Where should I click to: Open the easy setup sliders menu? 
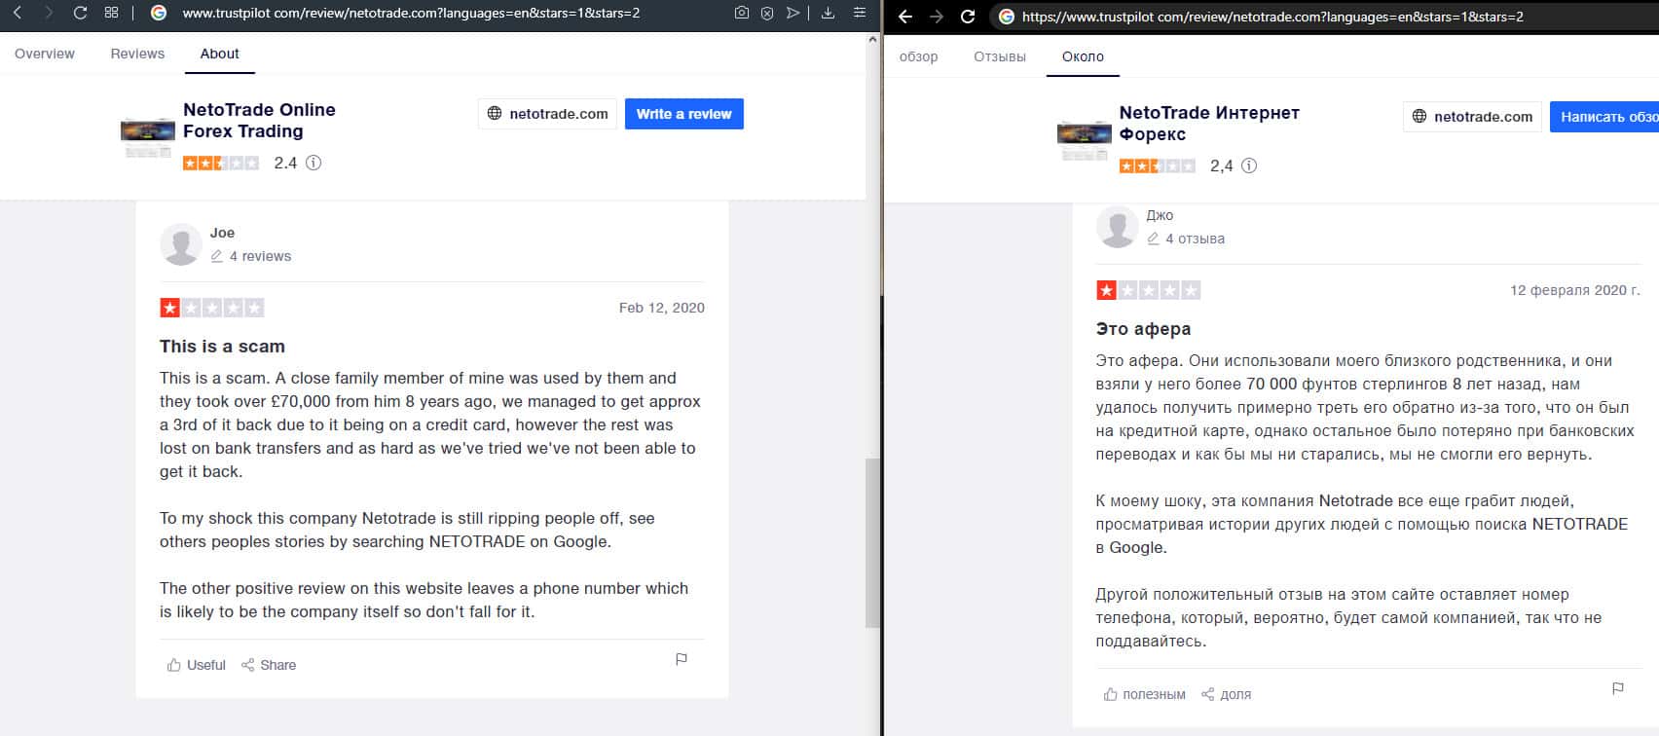[859, 13]
